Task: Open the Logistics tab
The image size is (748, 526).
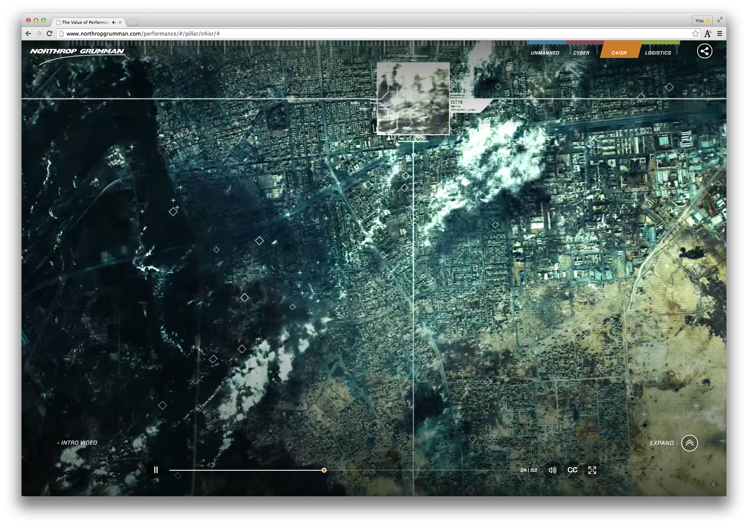Action: 658,53
